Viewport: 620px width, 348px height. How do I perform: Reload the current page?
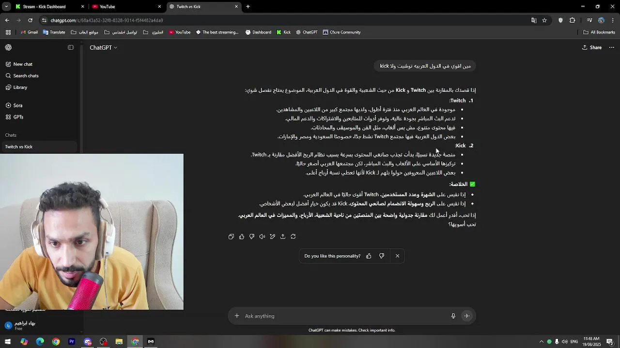click(30, 20)
